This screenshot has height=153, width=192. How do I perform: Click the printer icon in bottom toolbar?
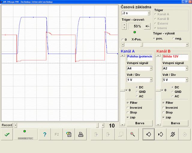(80, 134)
